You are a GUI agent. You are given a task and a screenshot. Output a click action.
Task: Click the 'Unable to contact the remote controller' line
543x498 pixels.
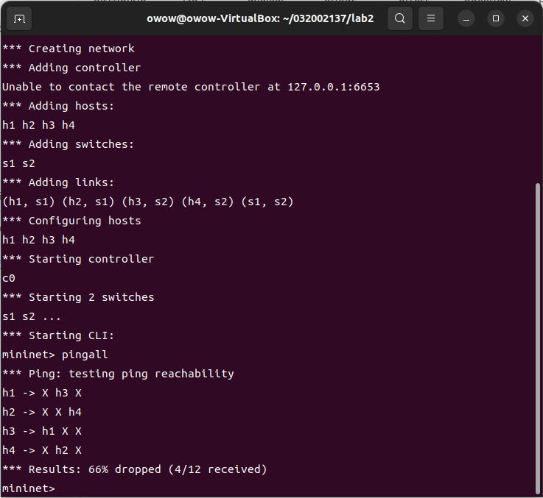[191, 87]
